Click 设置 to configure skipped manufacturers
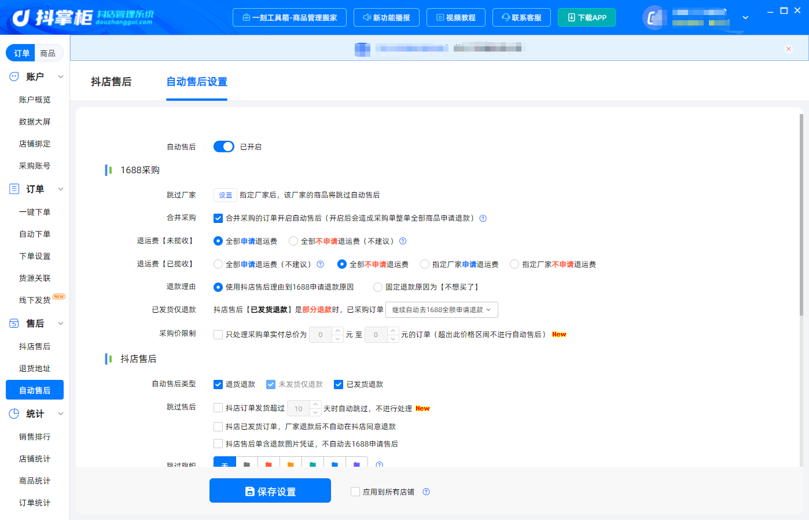This screenshot has width=809, height=520. tap(225, 195)
